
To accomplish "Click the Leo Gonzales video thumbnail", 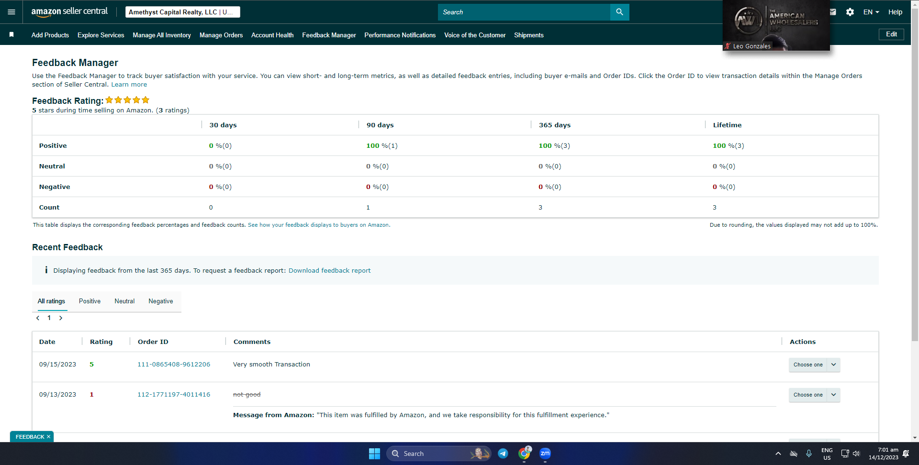I will (x=776, y=25).
